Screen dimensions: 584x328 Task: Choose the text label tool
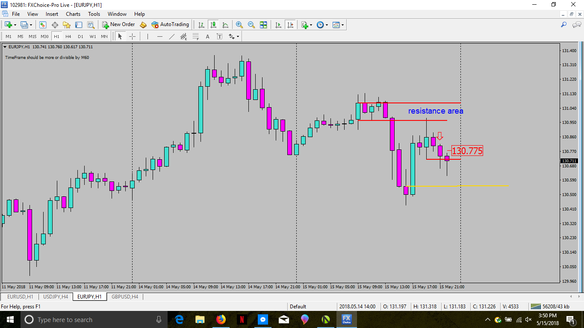pyautogui.click(x=208, y=37)
